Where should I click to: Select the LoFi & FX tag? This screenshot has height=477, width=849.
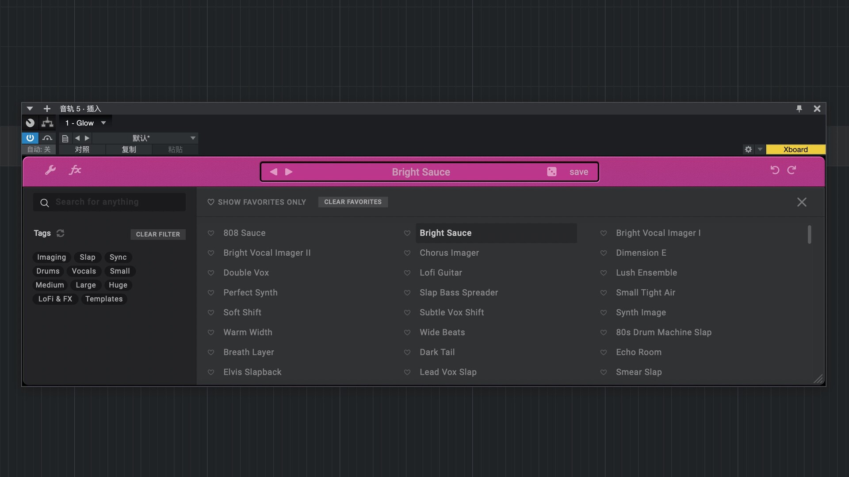click(55, 299)
